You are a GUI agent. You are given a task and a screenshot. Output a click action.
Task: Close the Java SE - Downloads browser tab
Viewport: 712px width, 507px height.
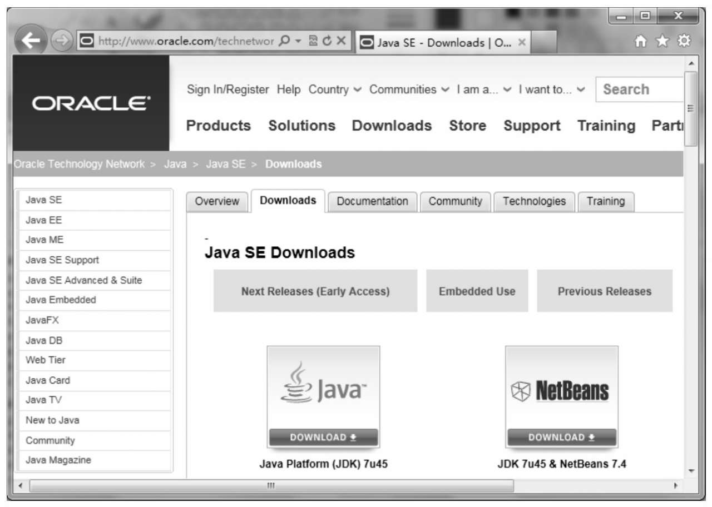click(522, 42)
